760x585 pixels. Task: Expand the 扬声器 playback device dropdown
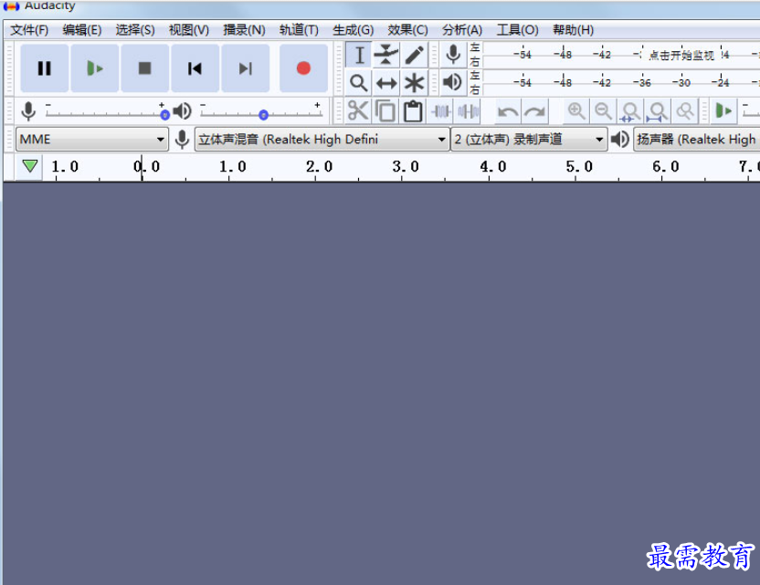coord(696,140)
